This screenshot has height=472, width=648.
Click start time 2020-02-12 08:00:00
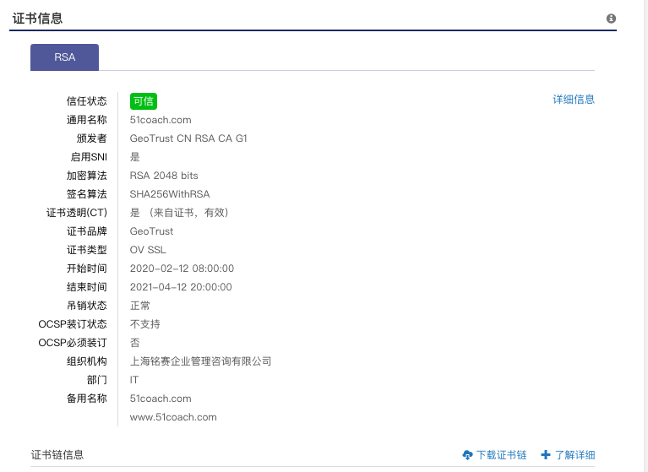tap(182, 269)
